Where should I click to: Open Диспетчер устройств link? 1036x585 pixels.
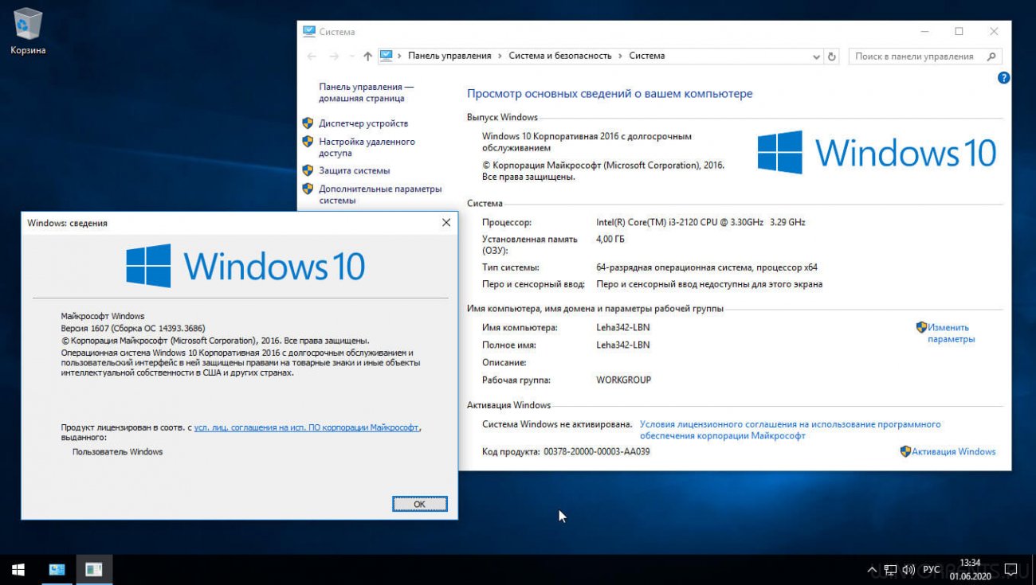(363, 123)
